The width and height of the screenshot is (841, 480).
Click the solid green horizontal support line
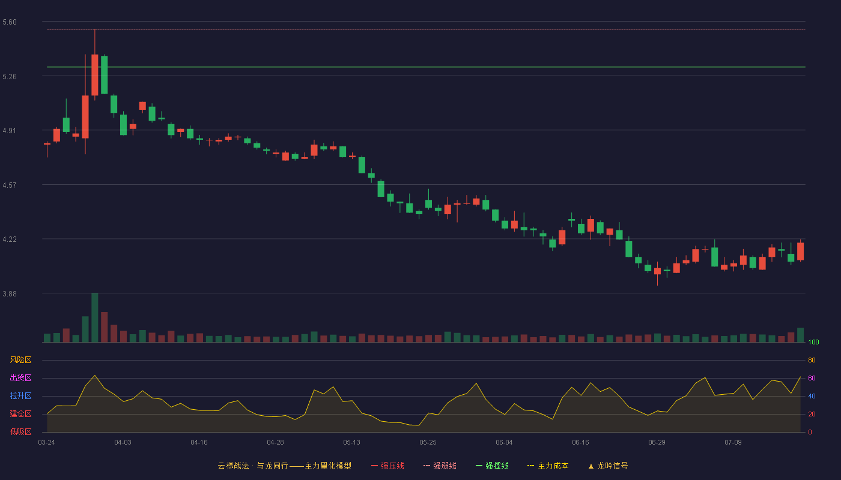tap(426, 67)
